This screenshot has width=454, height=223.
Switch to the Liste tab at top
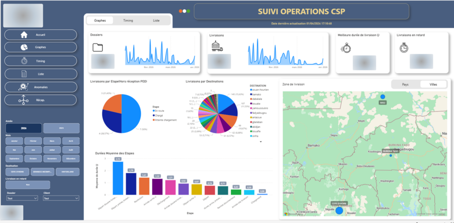tap(156, 20)
